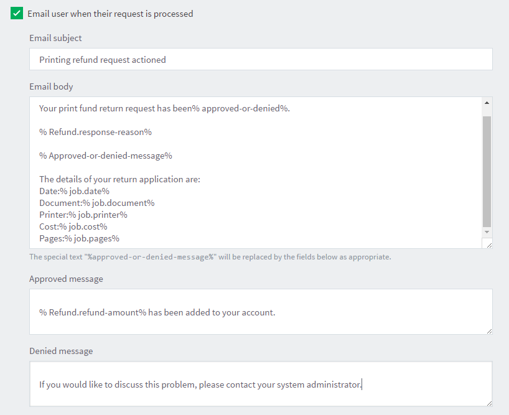This screenshot has height=415, width=509.
Task: Click the Denied message resize handle
Action: tap(488, 403)
